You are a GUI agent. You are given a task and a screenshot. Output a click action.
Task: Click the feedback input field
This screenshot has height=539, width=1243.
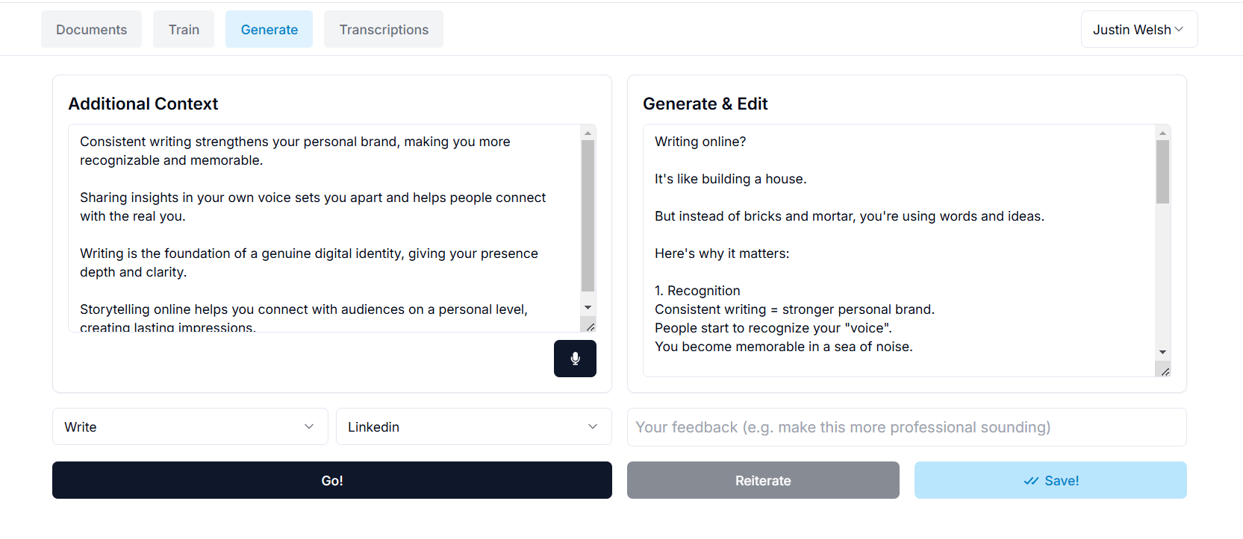point(906,426)
